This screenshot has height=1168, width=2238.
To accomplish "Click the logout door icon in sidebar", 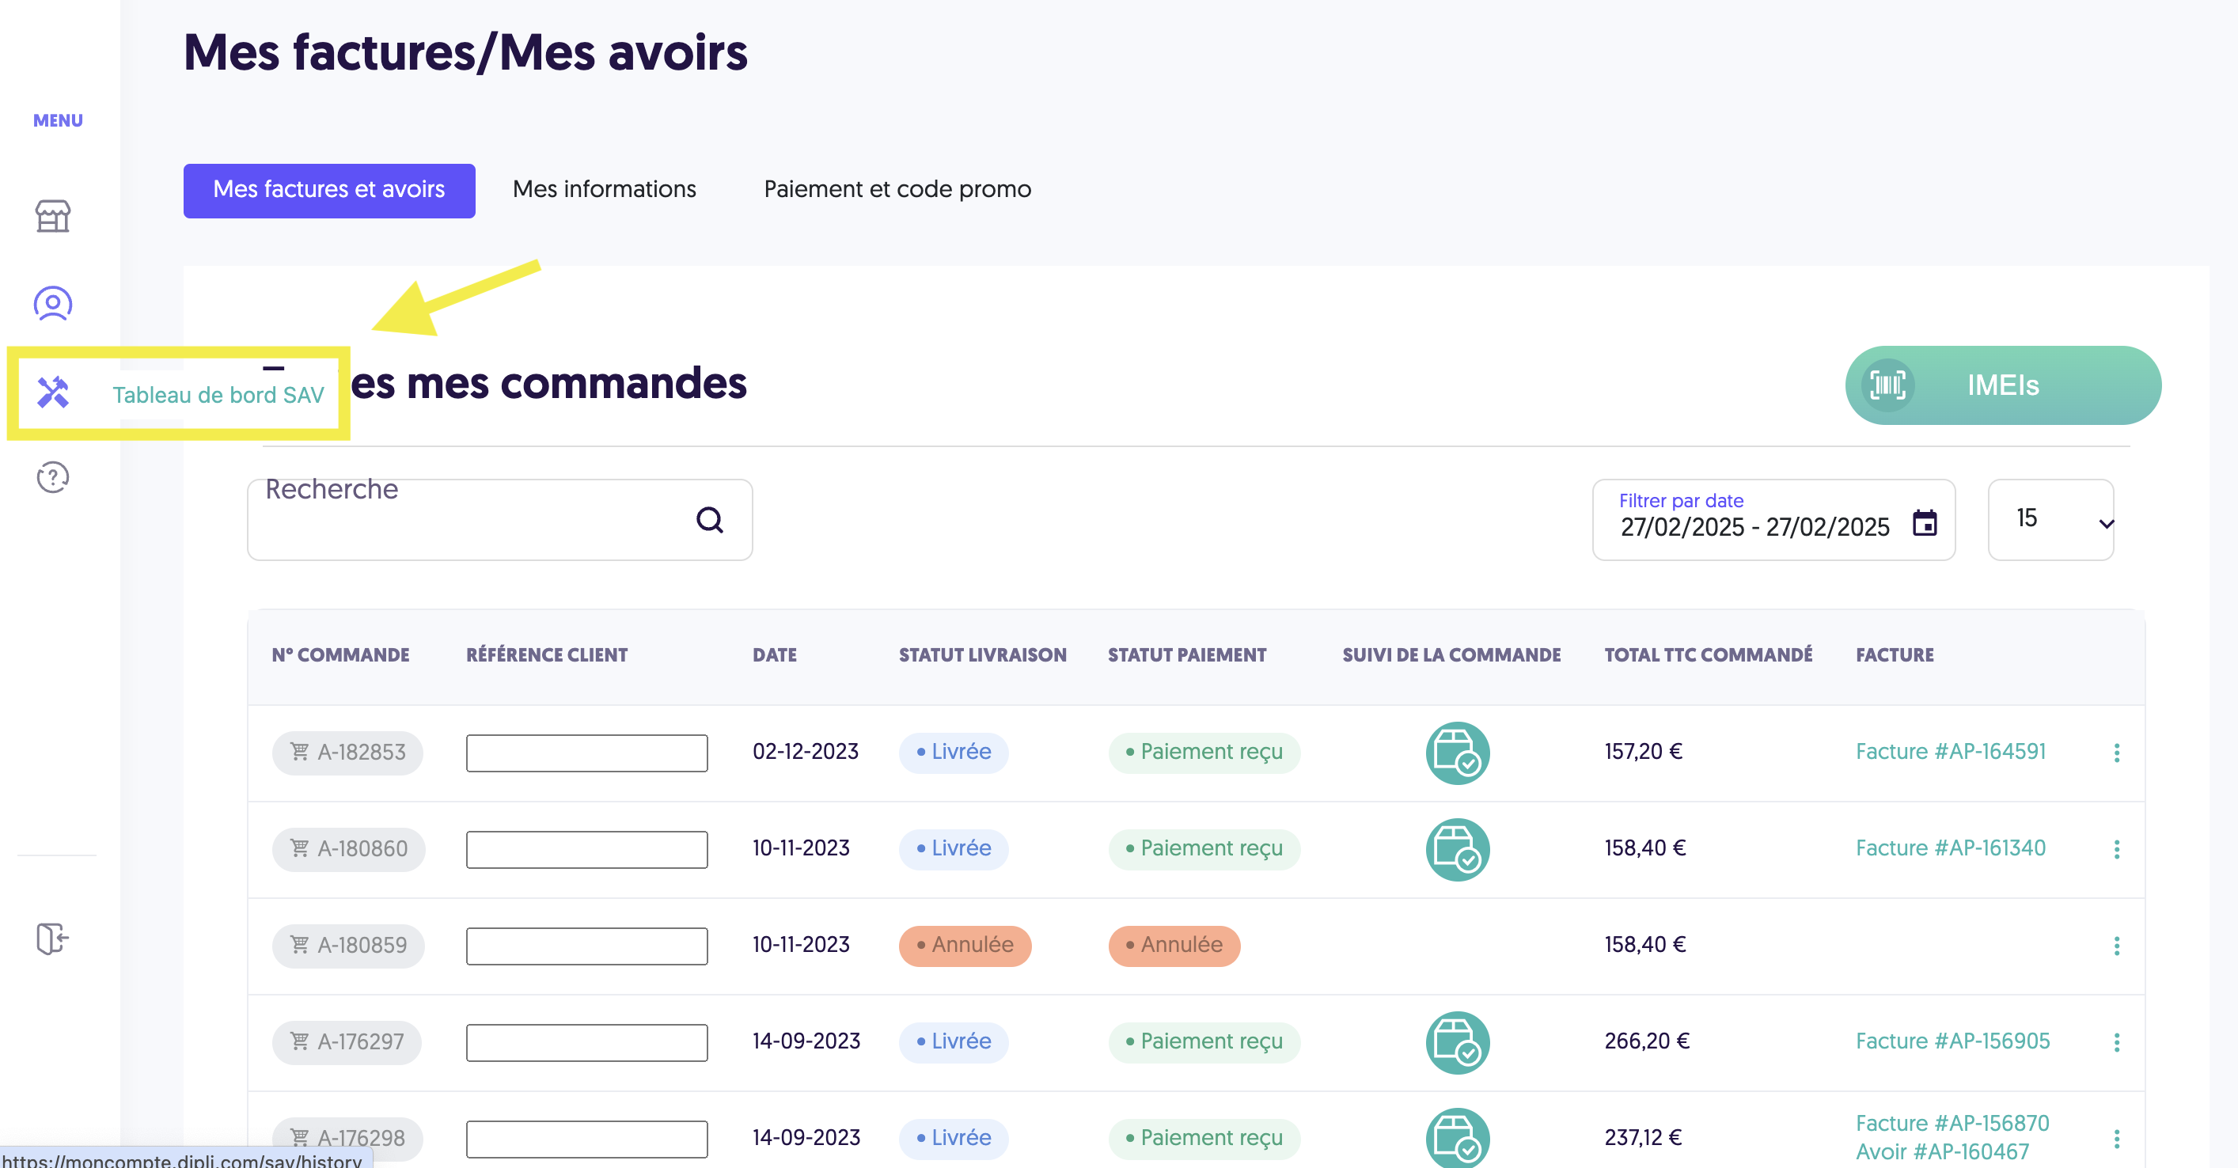I will point(53,939).
